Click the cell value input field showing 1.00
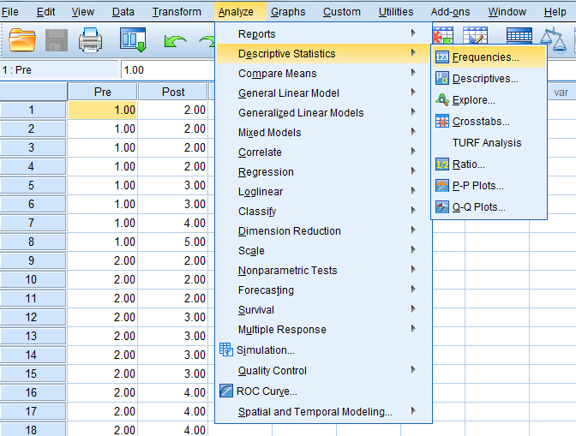This screenshot has height=436, width=576. coord(167,70)
